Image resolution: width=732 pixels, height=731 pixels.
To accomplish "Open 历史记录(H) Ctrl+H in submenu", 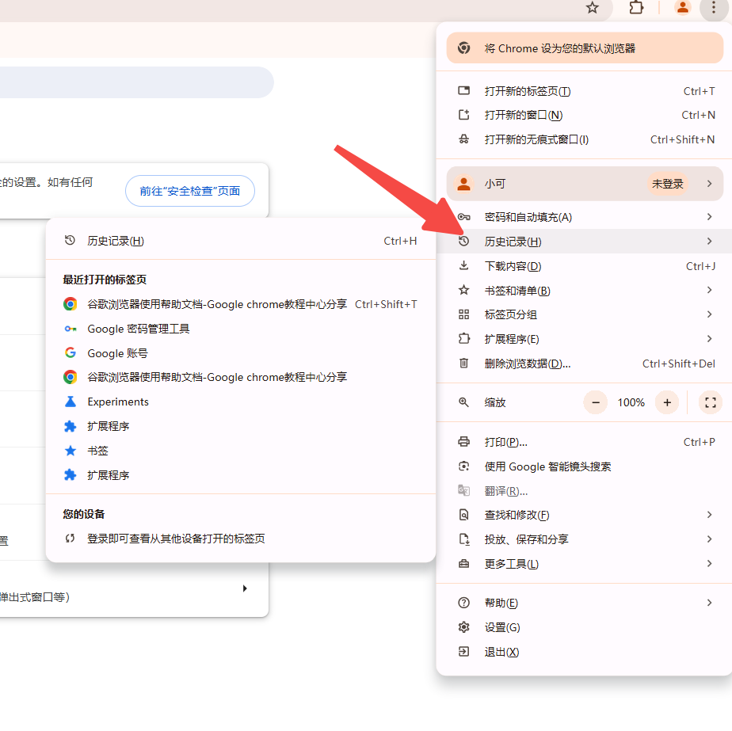I will coord(240,241).
